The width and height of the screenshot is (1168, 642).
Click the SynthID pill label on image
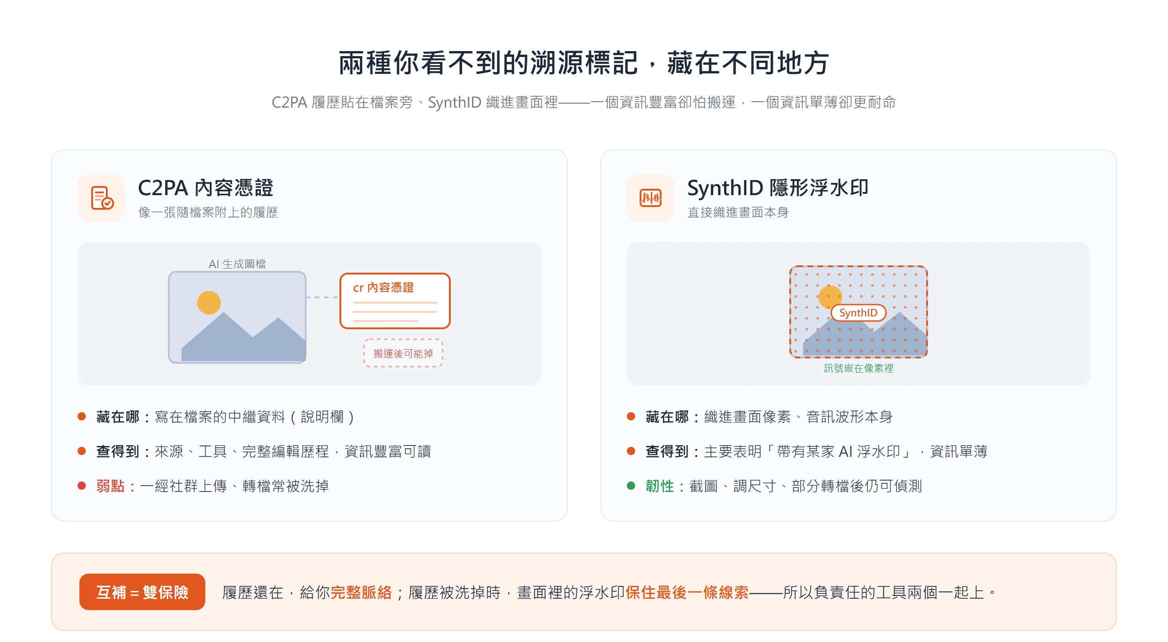pyautogui.click(x=858, y=313)
